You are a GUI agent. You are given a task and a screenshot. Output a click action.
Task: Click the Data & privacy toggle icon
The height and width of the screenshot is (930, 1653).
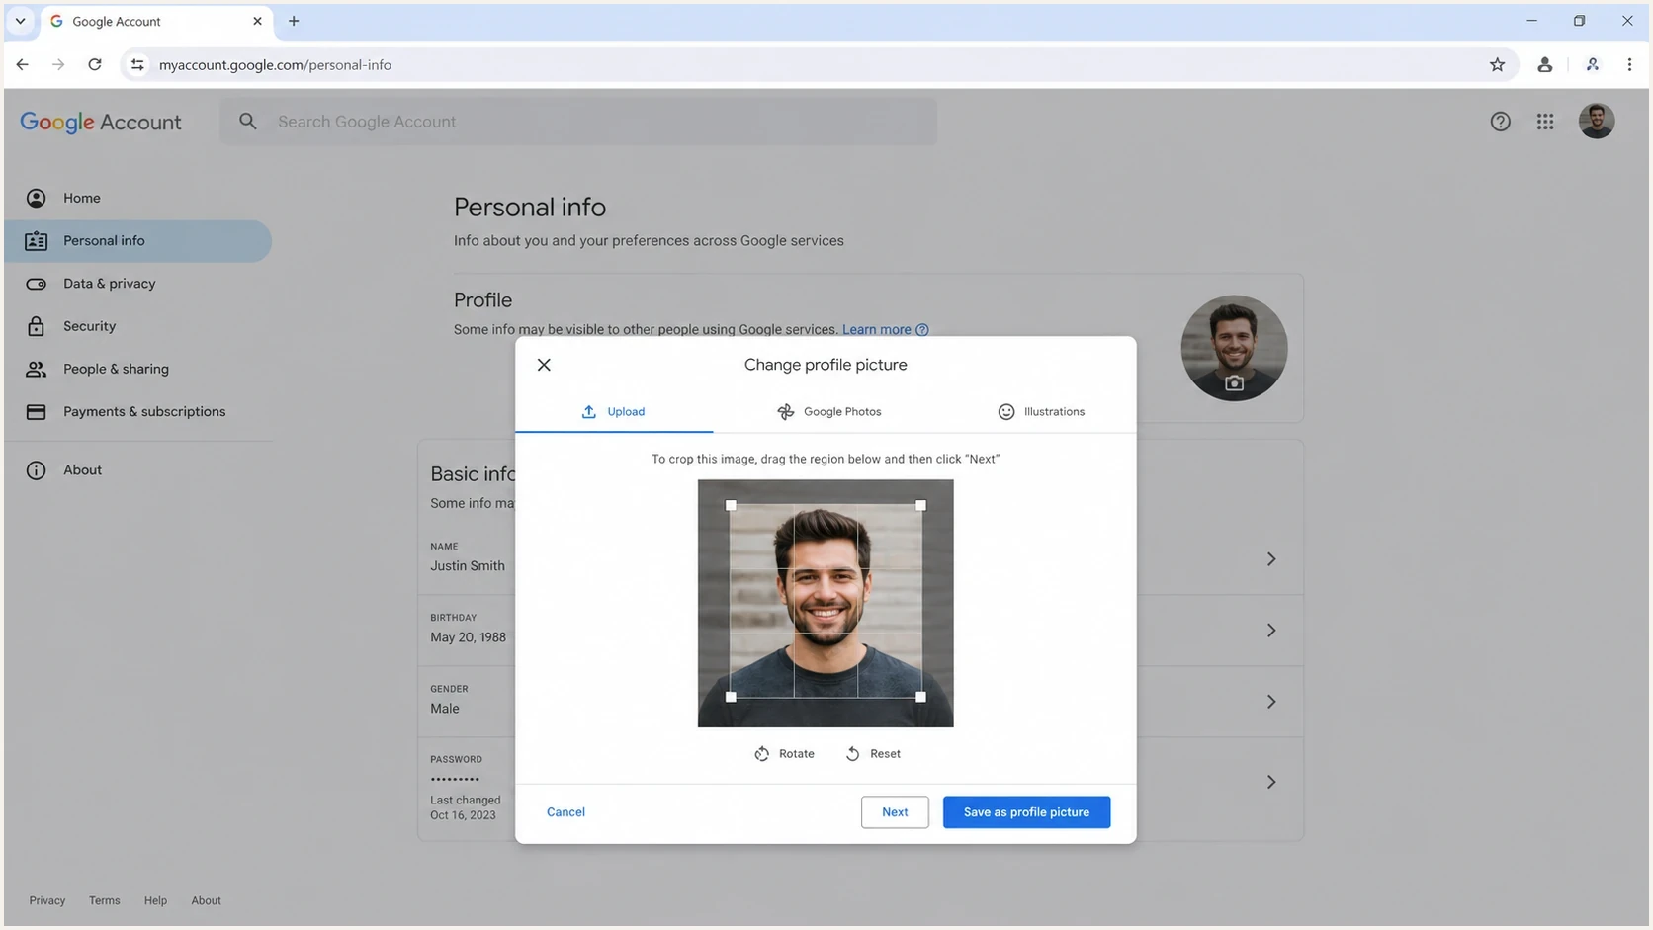pyautogui.click(x=36, y=284)
